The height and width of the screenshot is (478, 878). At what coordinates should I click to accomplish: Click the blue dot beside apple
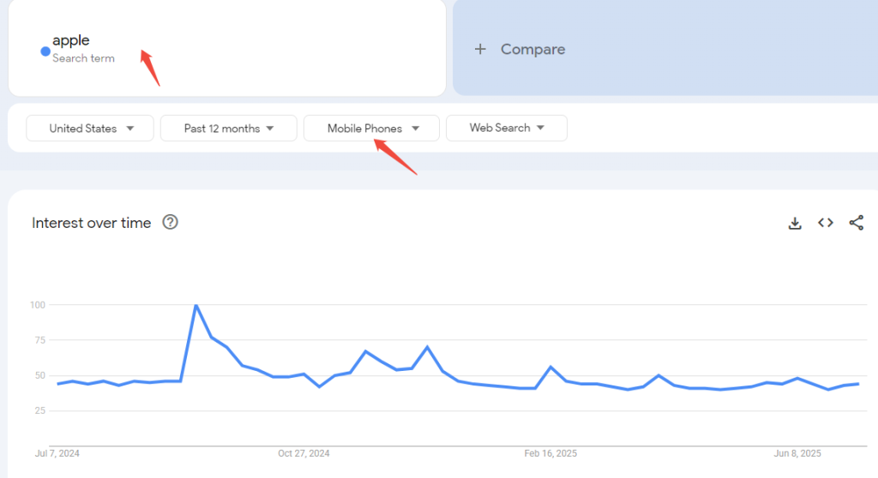[45, 51]
